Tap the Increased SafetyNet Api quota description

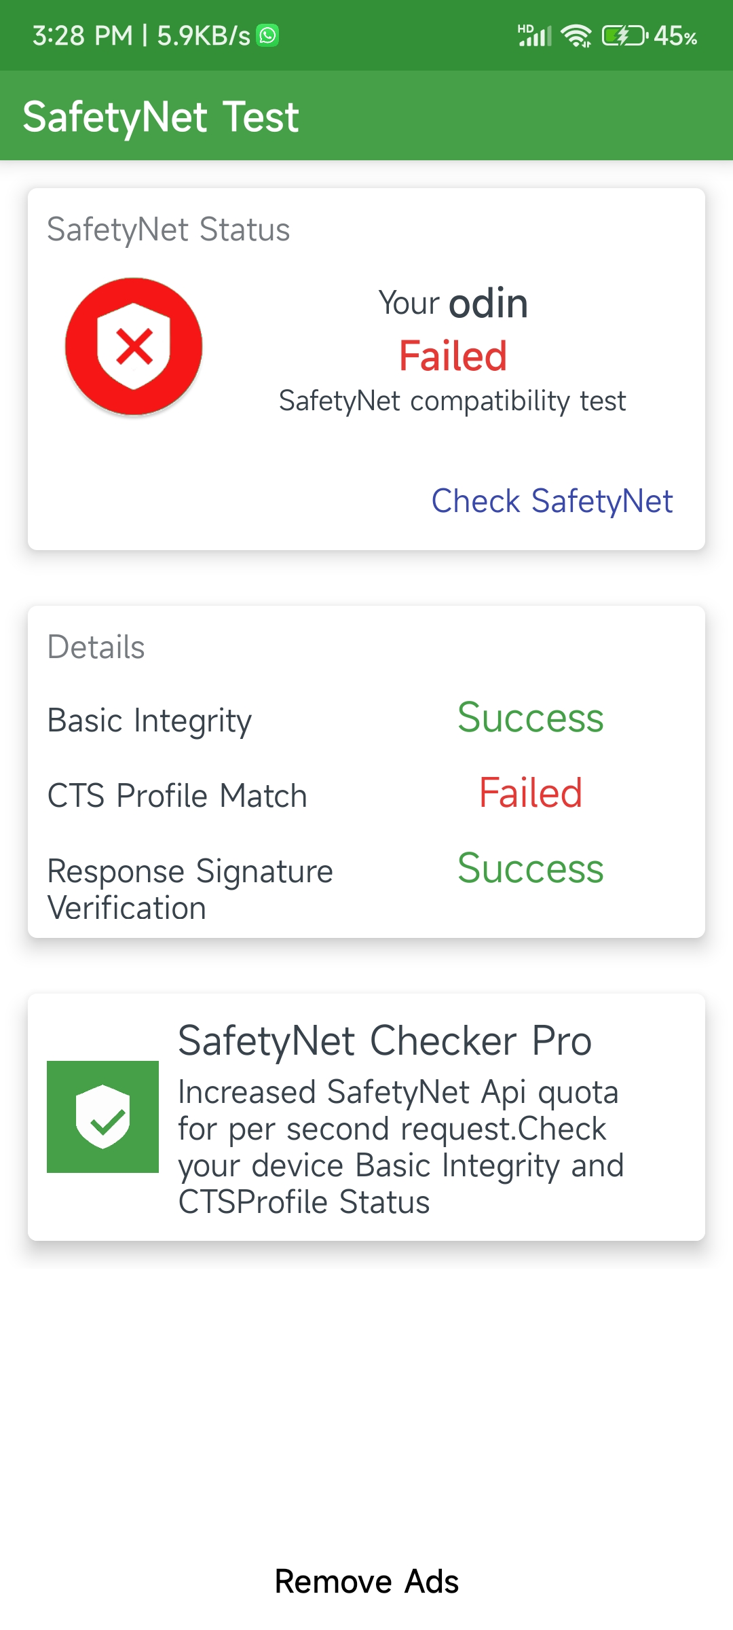pyautogui.click(x=400, y=1147)
